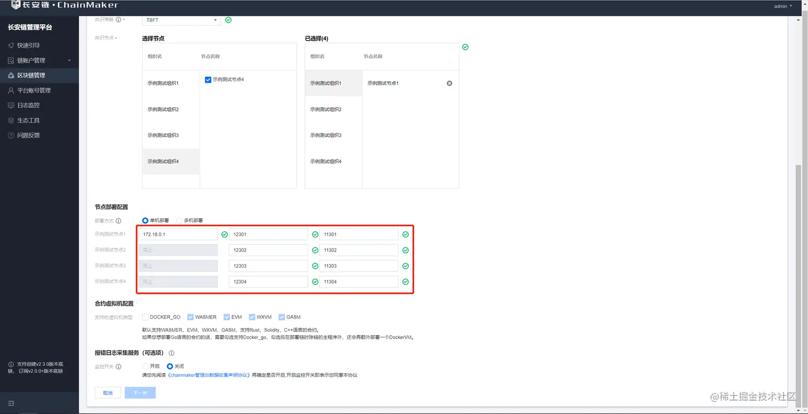Open the TBFT consensus strategy dropdown

point(182,20)
